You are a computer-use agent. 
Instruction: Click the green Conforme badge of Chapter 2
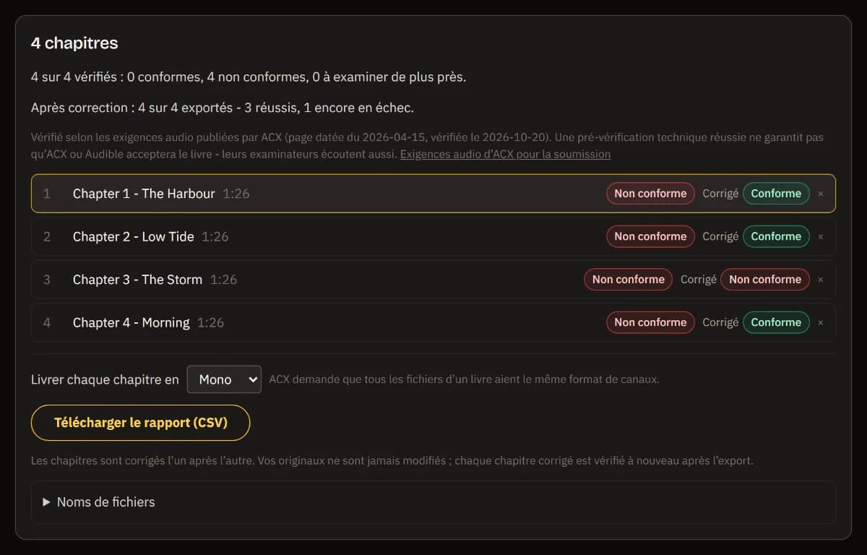click(x=776, y=236)
